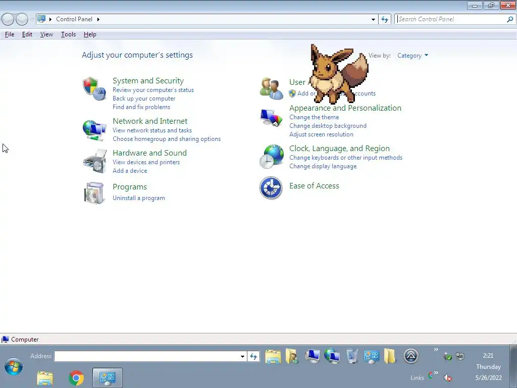Viewport: 517px width, 388px height.
Task: Click the Programs disc box icon
Action: (x=94, y=193)
